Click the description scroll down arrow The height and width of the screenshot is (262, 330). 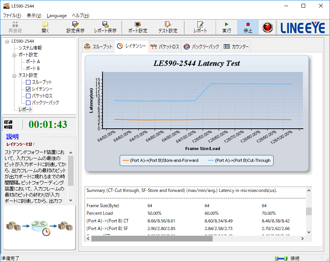coord(71,200)
